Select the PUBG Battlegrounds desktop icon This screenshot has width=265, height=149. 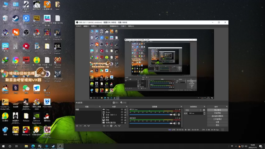[37, 21]
